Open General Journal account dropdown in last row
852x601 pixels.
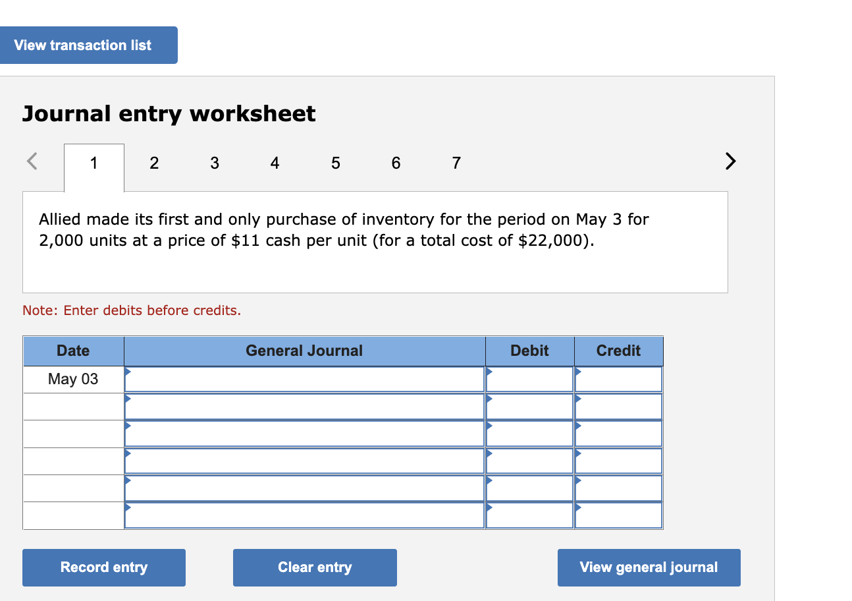(304, 515)
